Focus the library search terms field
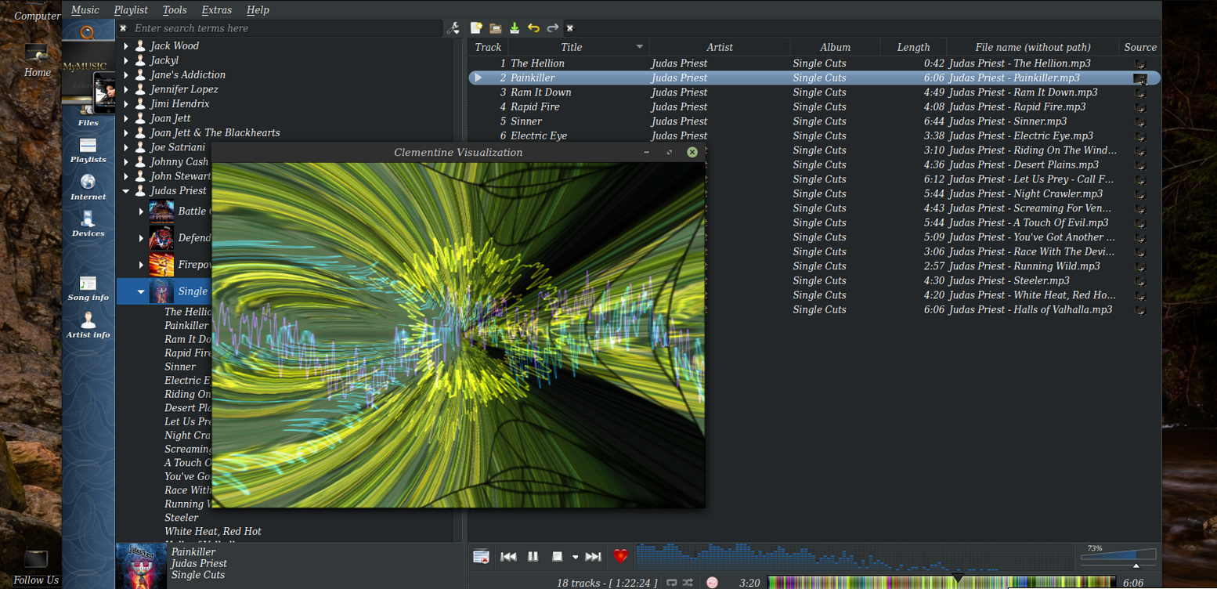This screenshot has height=589, width=1217. (x=287, y=28)
